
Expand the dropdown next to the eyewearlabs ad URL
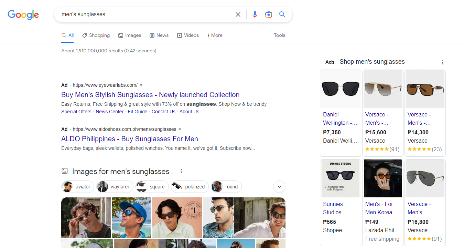141,85
